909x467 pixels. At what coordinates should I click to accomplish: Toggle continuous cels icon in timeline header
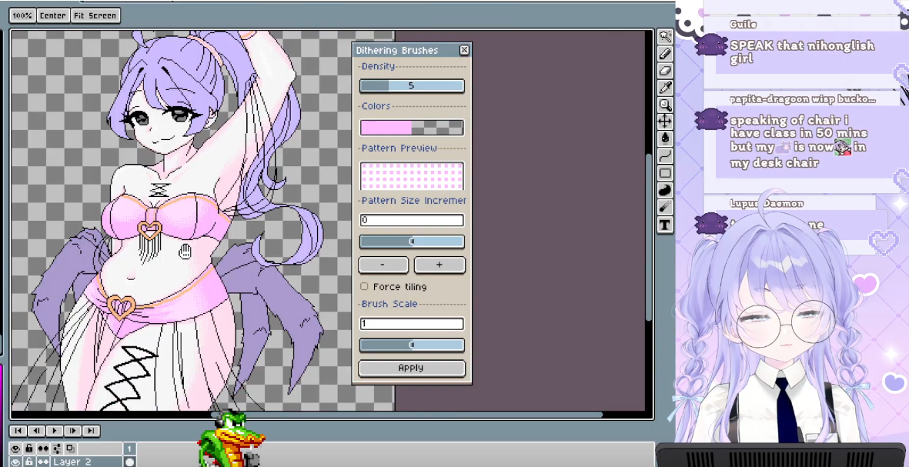click(43, 449)
